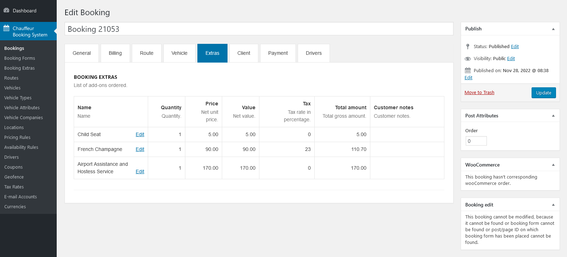Collapse the Post Attributes panel

[x=553, y=116]
